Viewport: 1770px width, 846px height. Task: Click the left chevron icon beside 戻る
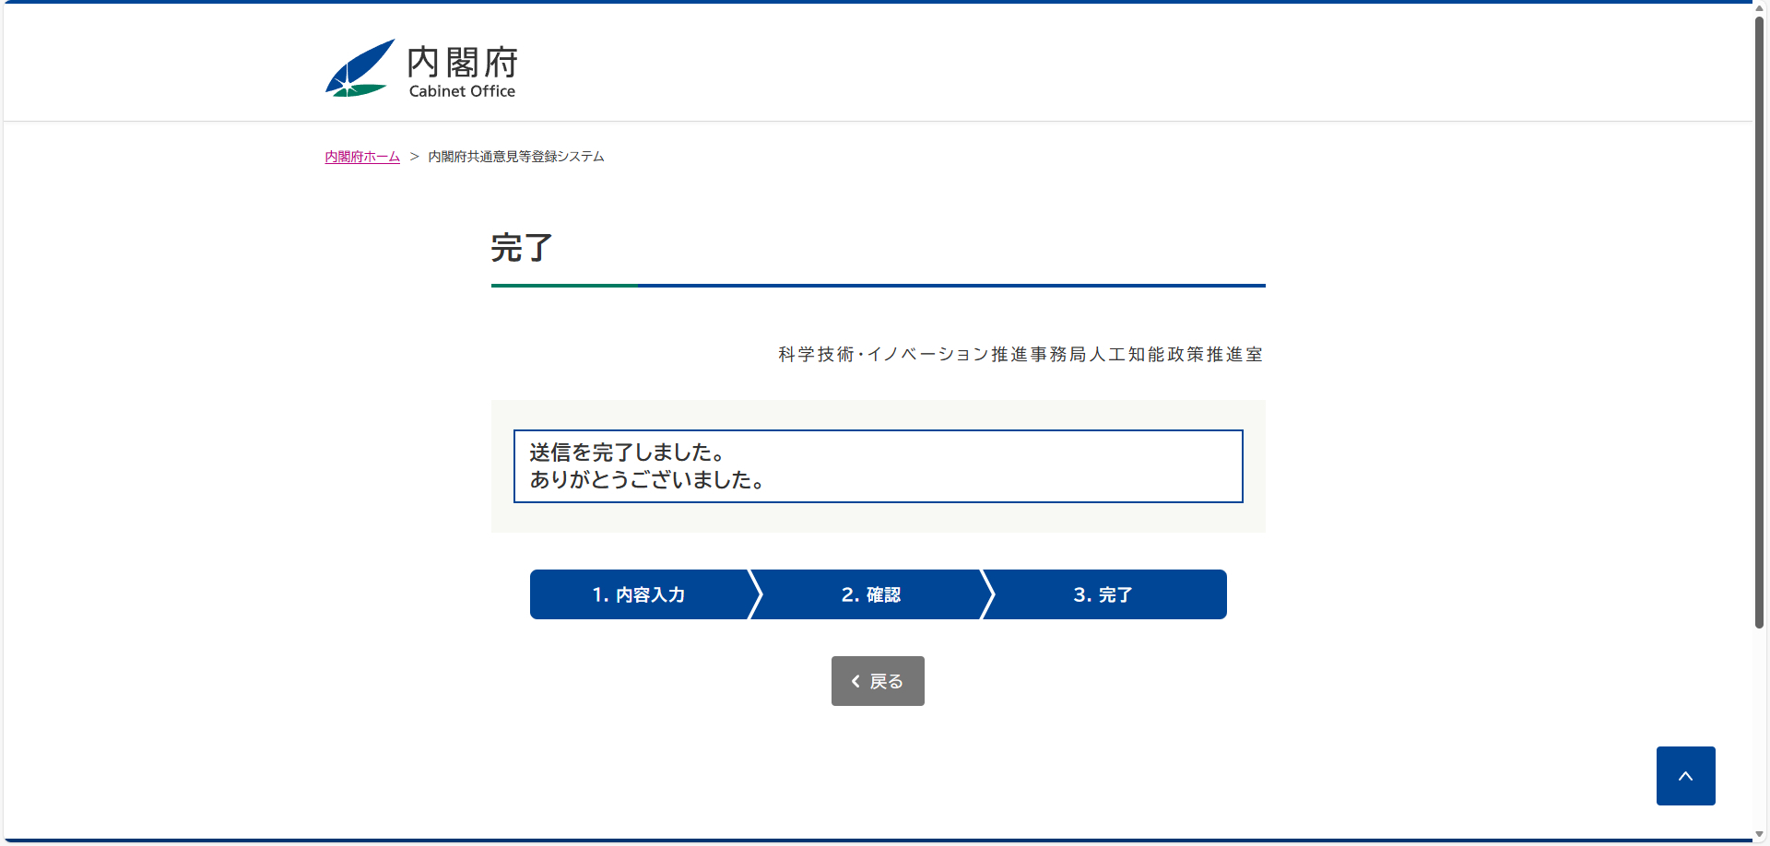[x=855, y=681]
